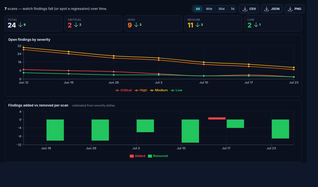318x187 pixels.
Task: Click the Jul 10 removed green bar
Action: coord(190,131)
